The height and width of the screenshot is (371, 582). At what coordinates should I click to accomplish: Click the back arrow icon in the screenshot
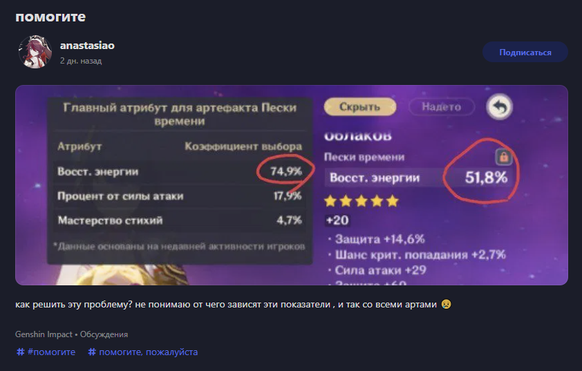[499, 107]
